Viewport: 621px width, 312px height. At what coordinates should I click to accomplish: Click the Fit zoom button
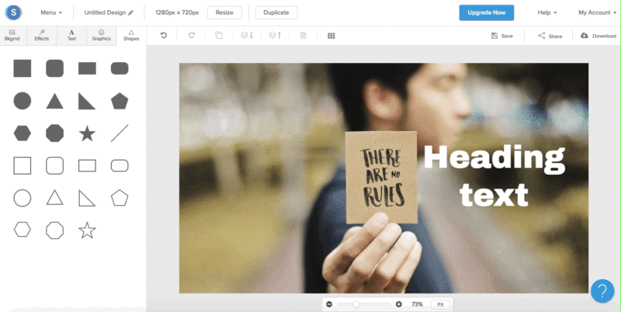440,304
